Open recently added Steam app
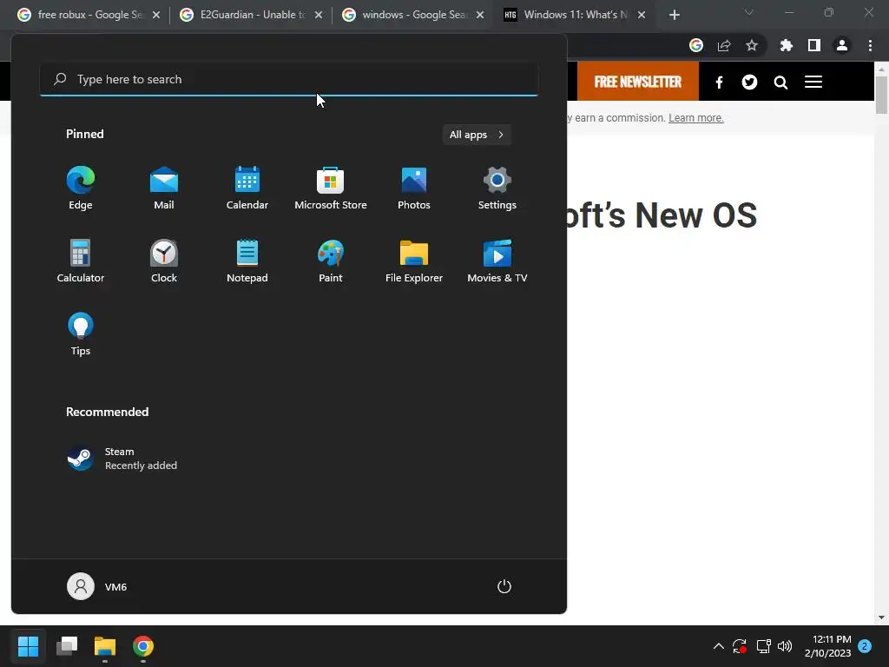 pos(122,459)
